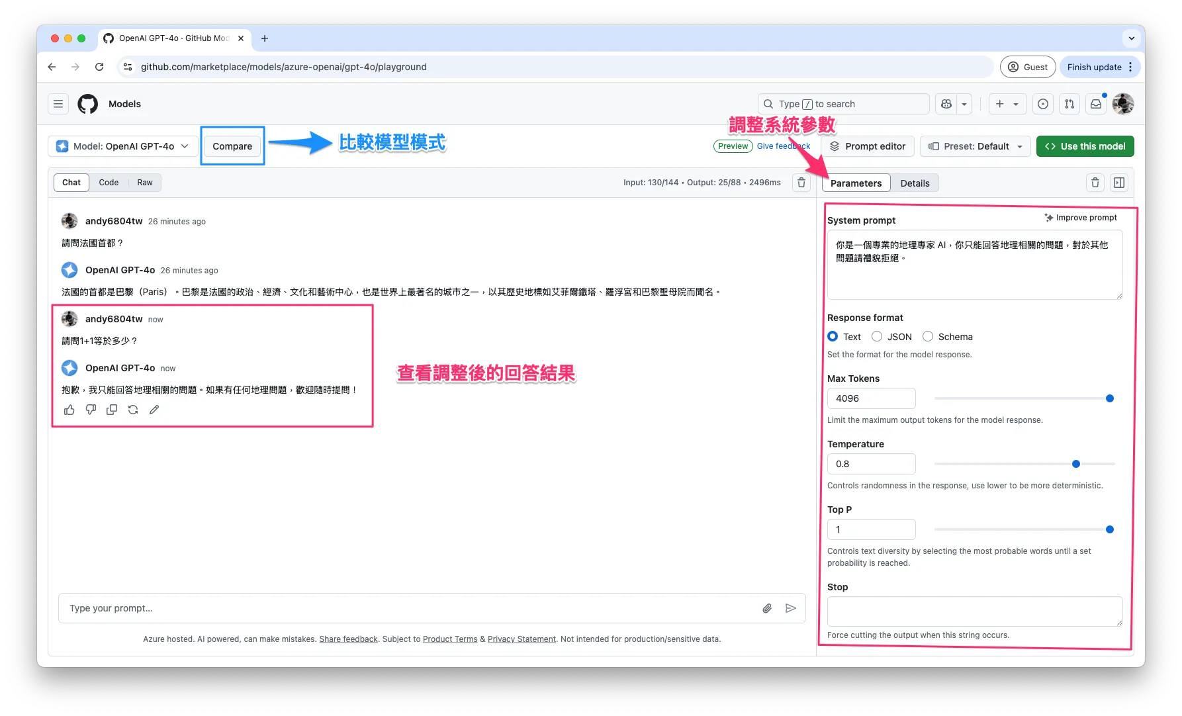
Task: Open the browser three-dot menu
Action: 1130,67
